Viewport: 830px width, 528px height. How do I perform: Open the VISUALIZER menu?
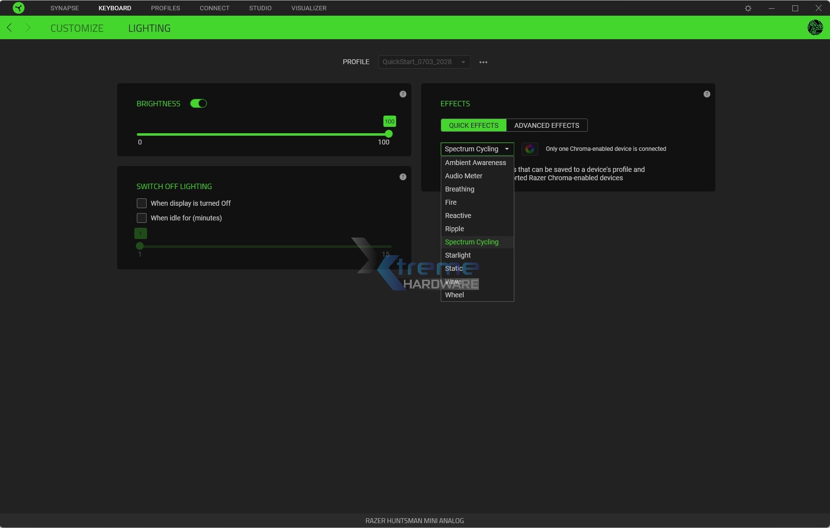click(308, 8)
